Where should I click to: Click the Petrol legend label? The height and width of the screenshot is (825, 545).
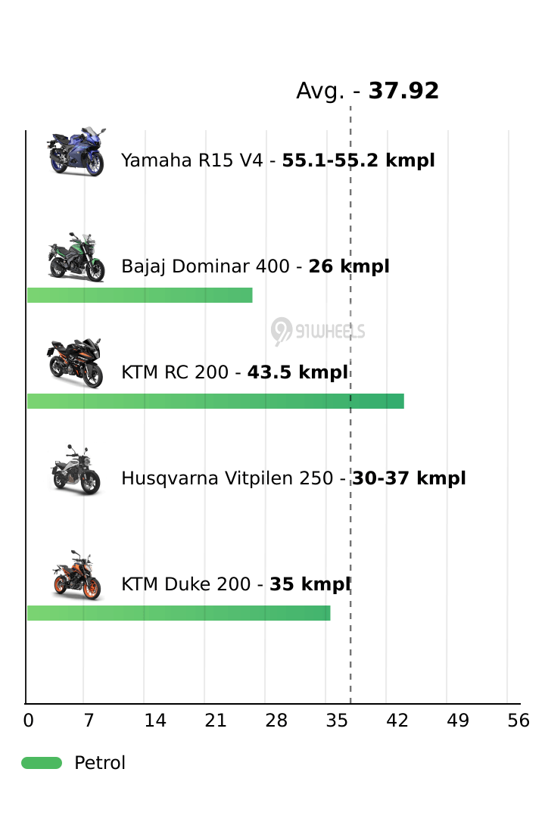(100, 763)
